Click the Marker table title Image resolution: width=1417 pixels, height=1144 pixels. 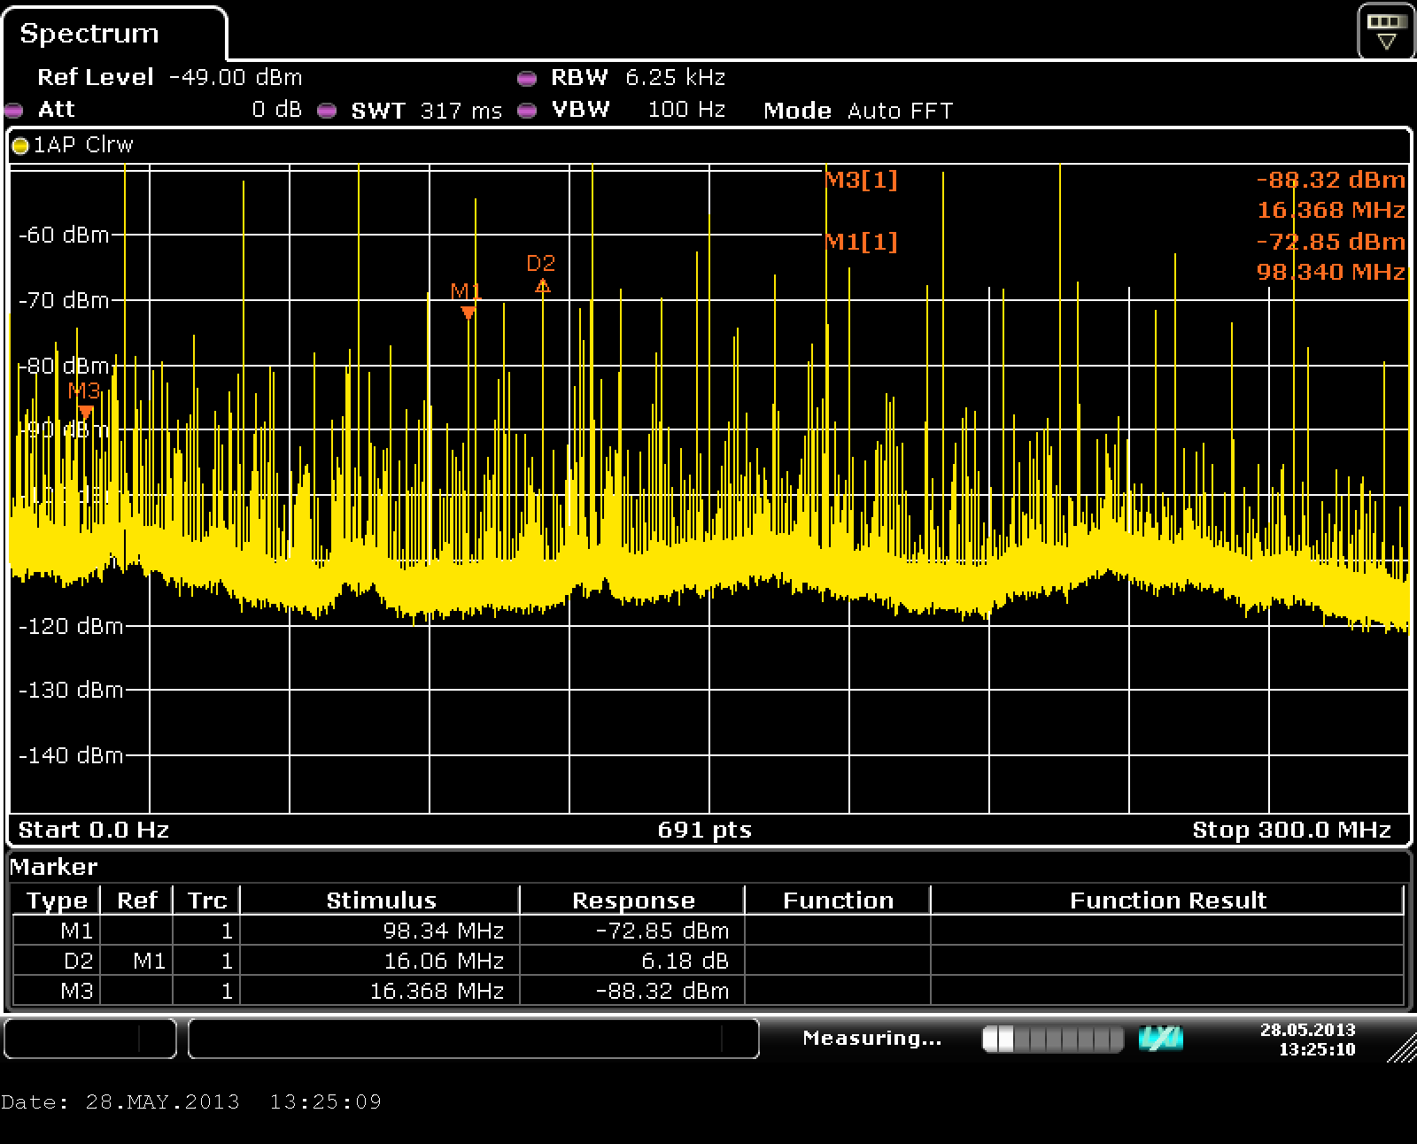point(54,867)
